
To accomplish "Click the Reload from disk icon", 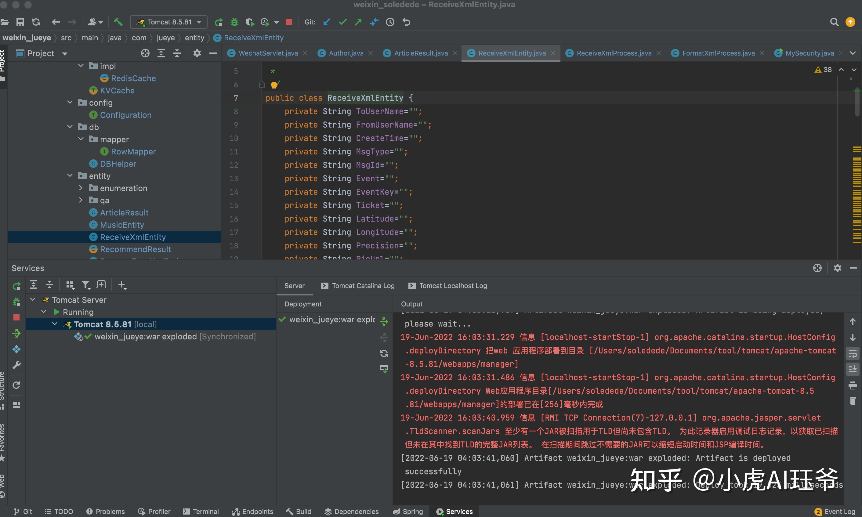I will [36, 22].
